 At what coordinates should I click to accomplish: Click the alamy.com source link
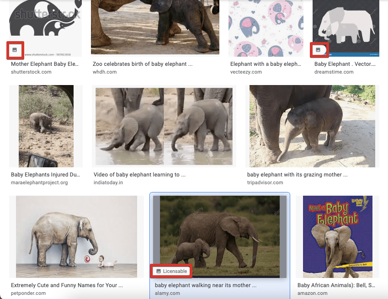[x=167, y=293]
